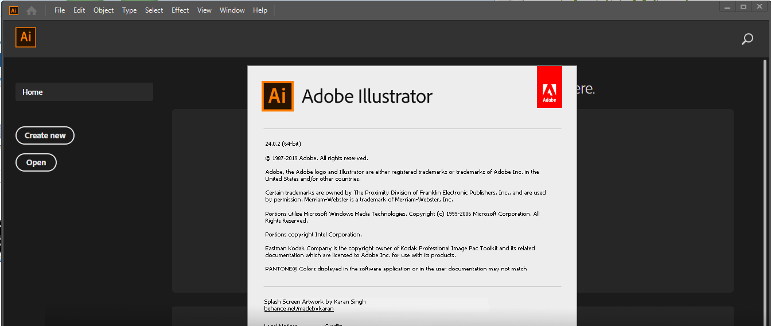Open search with magnifying glass icon
This screenshot has height=326, width=771.
coord(747,39)
